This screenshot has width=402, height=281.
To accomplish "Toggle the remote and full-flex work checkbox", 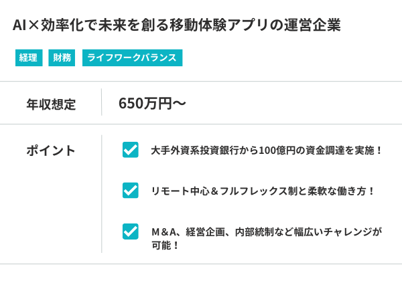I will (x=131, y=191).
